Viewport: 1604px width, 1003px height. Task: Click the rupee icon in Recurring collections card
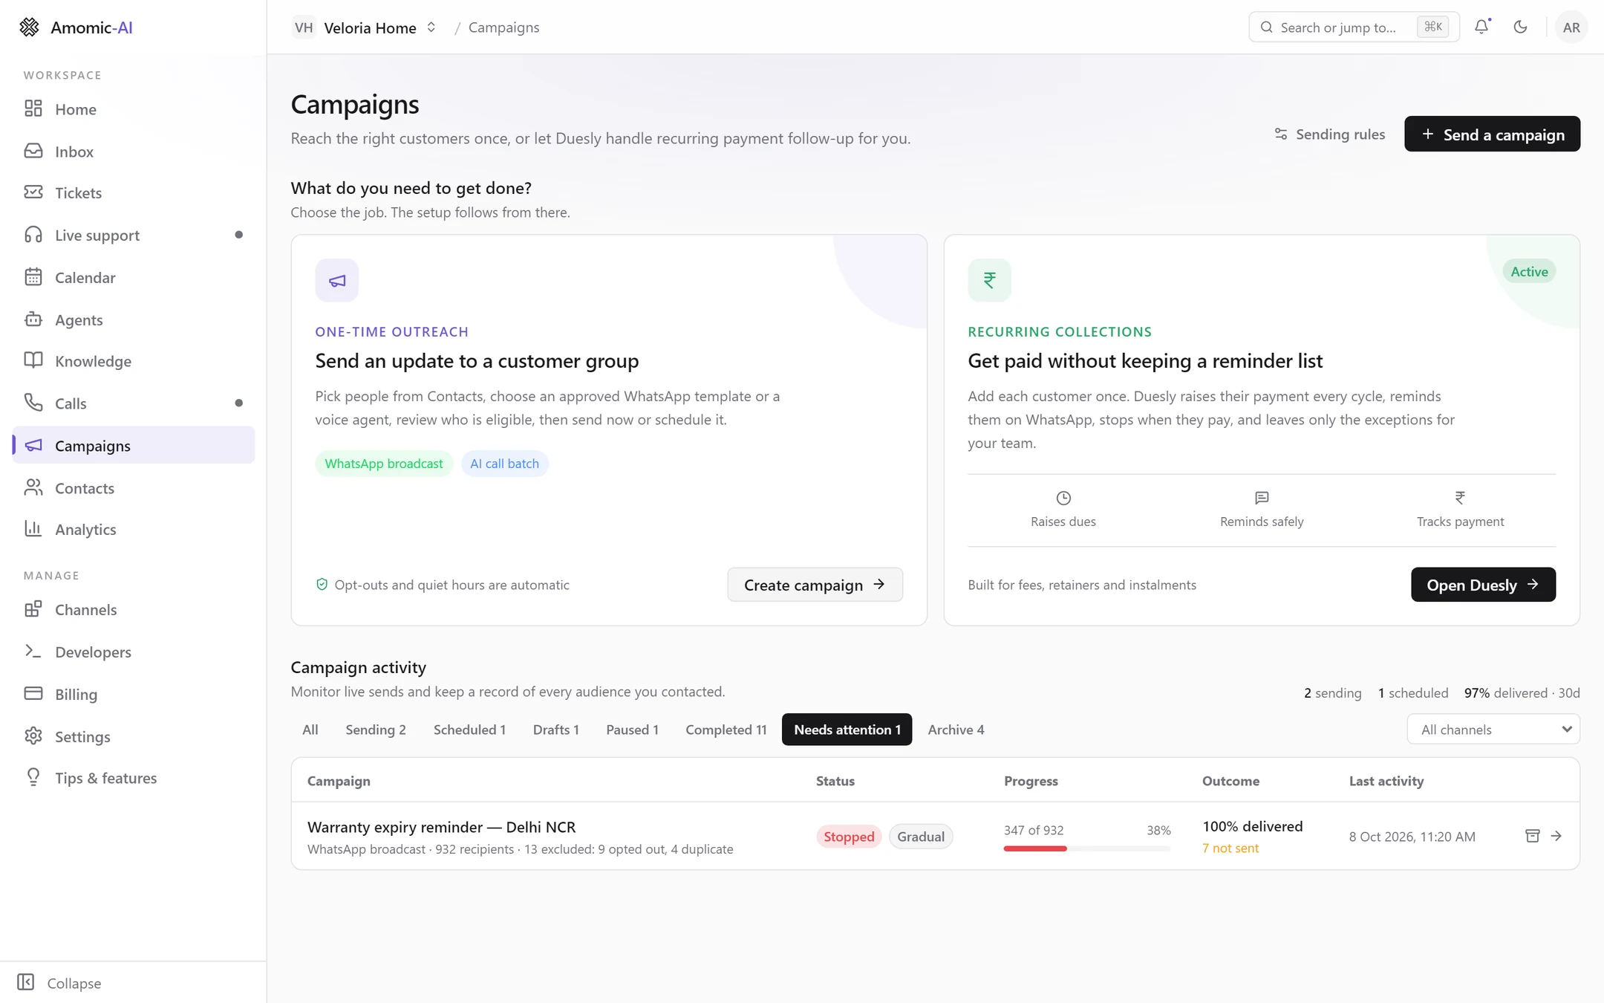(x=989, y=280)
